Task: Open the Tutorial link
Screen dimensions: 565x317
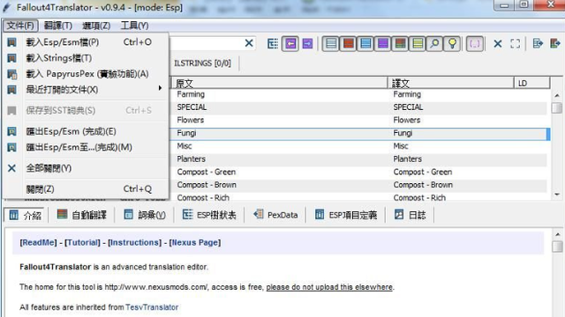Action: 82,243
